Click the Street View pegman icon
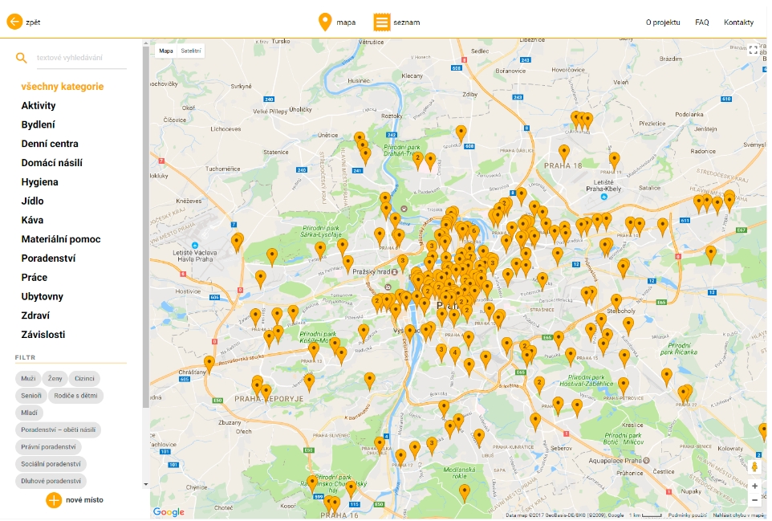The image size is (772, 521). click(x=754, y=466)
